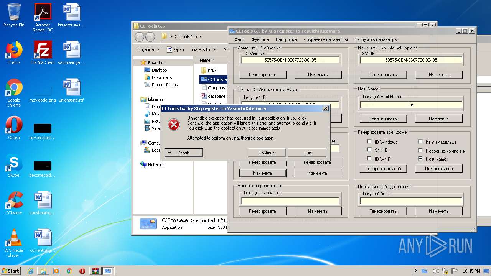Viewport: 491px width, 276px height.
Task: Click Загрузить параметры menu item
Action: [x=376, y=39]
